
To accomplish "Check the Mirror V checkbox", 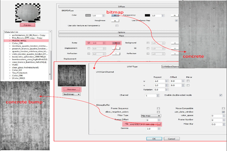I will tap(188, 85).
